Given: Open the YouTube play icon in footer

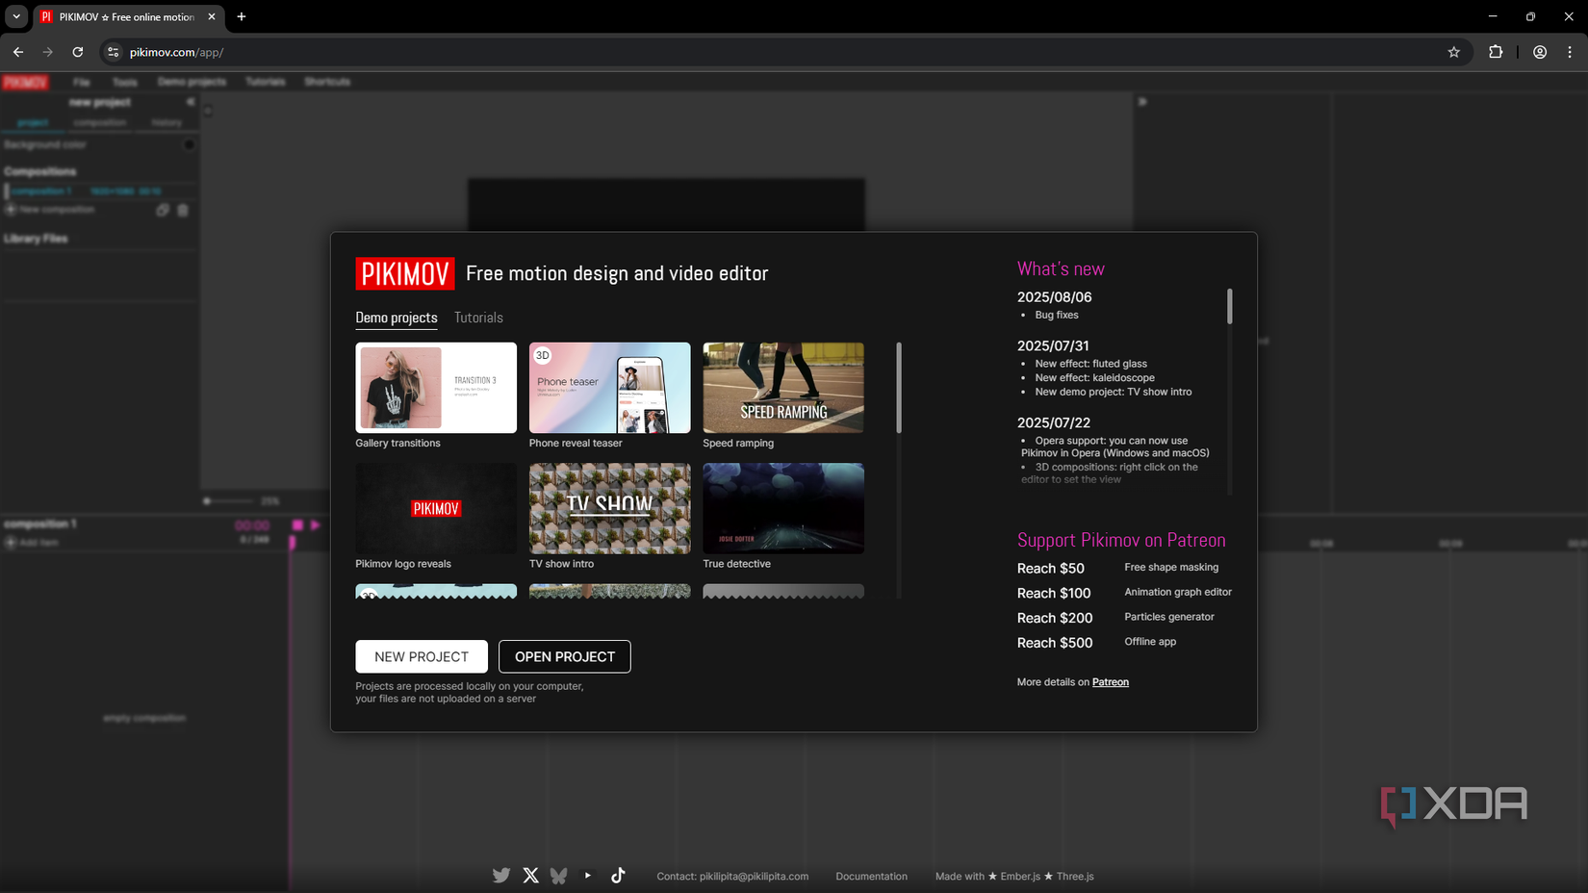Looking at the screenshot, I should 588,876.
